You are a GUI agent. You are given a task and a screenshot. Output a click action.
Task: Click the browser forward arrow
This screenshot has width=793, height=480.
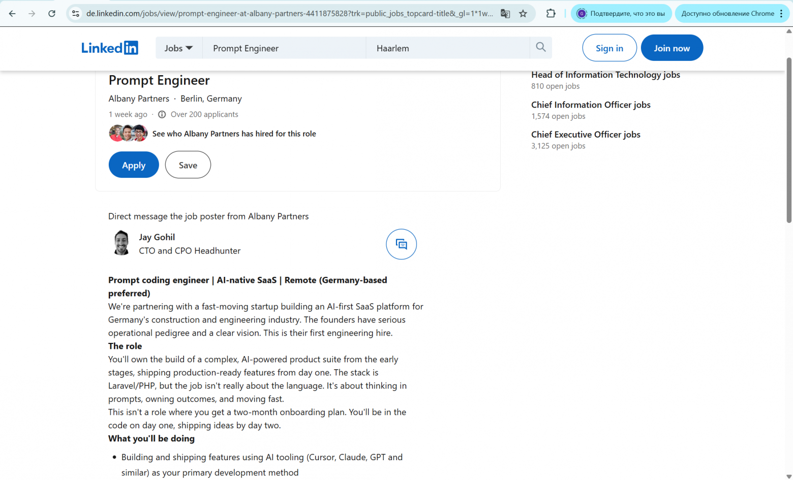coord(32,14)
